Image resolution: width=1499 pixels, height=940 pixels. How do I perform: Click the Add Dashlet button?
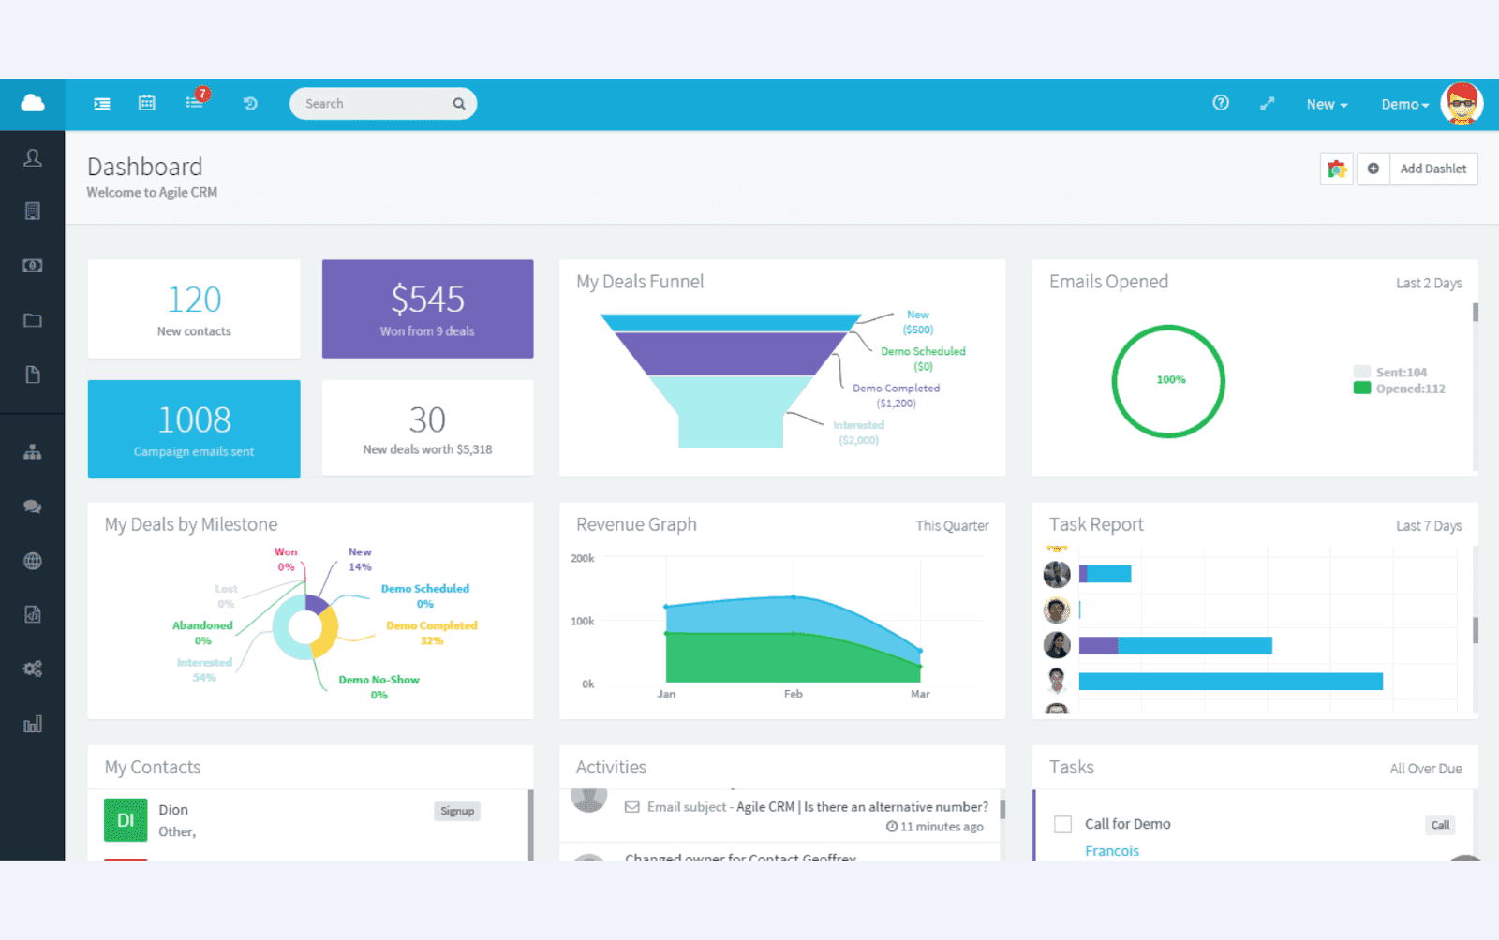tap(1432, 169)
